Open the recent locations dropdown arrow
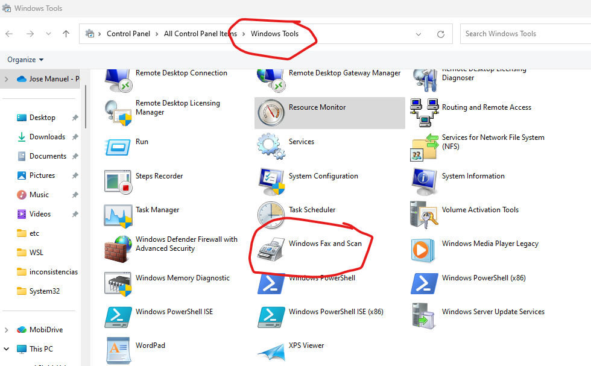The height and width of the screenshot is (366, 591). coord(48,34)
